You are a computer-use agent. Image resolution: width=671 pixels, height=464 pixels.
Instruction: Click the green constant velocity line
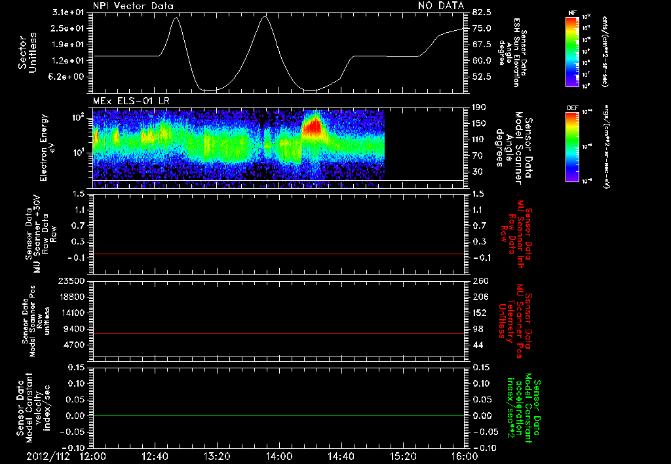point(278,416)
